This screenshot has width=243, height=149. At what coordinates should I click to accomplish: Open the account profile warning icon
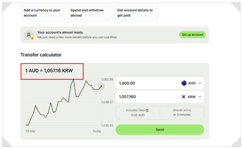click(x=29, y=35)
